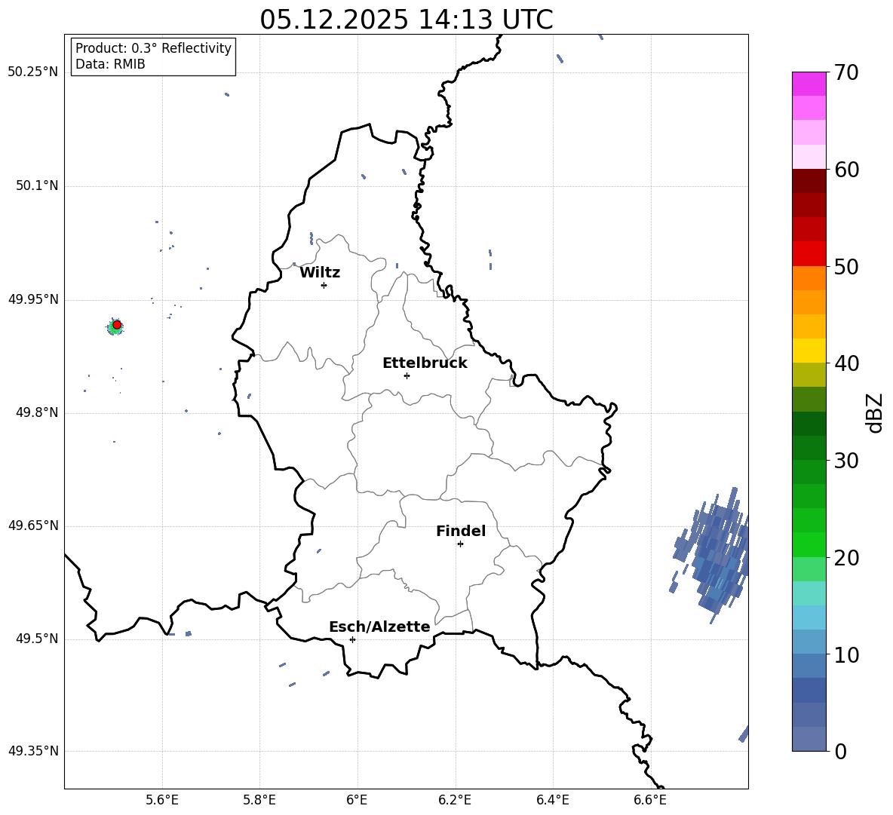Click the 20 tick on colorbar
The width and height of the screenshot is (893, 815).
pos(845,558)
